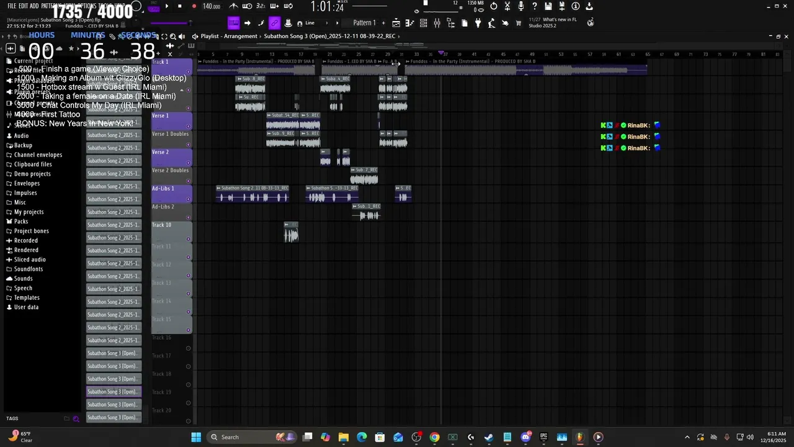Open the tempo tapper icon

[x=491, y=23]
